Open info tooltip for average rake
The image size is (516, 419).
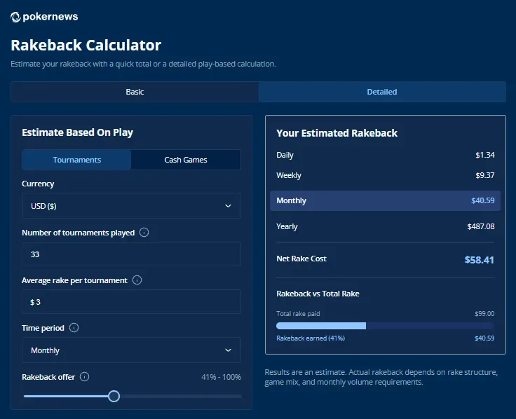[x=137, y=280]
